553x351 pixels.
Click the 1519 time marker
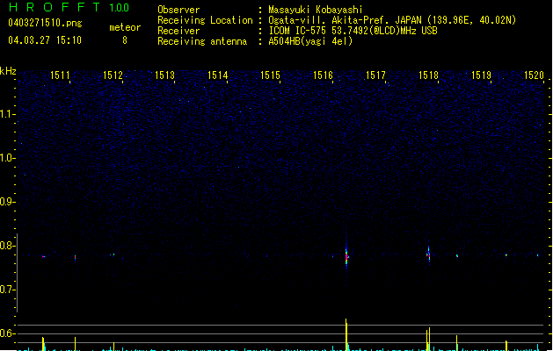click(x=481, y=75)
